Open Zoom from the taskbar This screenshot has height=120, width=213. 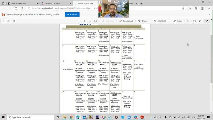point(129,117)
